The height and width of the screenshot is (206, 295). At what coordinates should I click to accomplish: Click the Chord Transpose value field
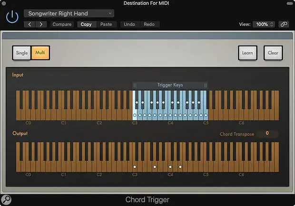click(x=267, y=134)
